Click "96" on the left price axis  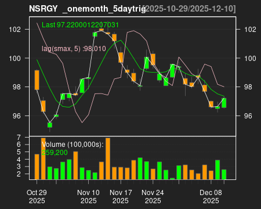click(x=17, y=116)
